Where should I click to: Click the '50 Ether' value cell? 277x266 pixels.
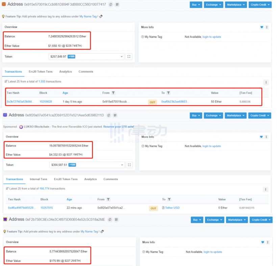point(216,102)
